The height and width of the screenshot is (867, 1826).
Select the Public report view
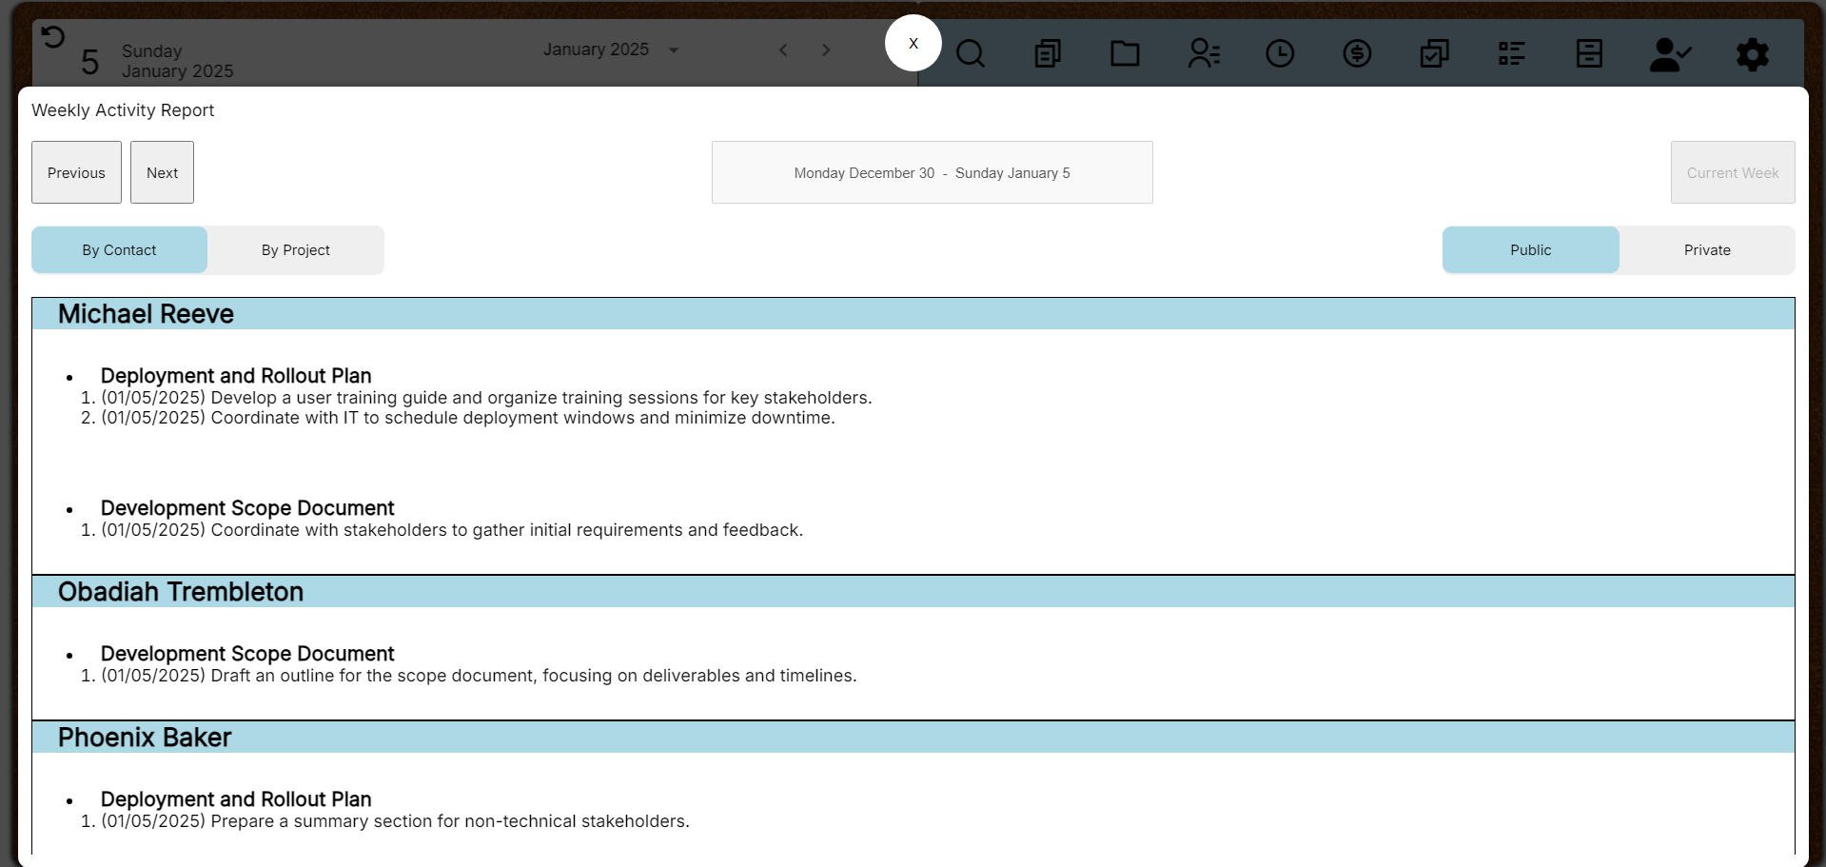point(1530,250)
